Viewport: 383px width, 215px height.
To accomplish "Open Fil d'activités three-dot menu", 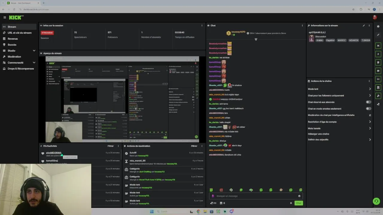I will [118, 146].
